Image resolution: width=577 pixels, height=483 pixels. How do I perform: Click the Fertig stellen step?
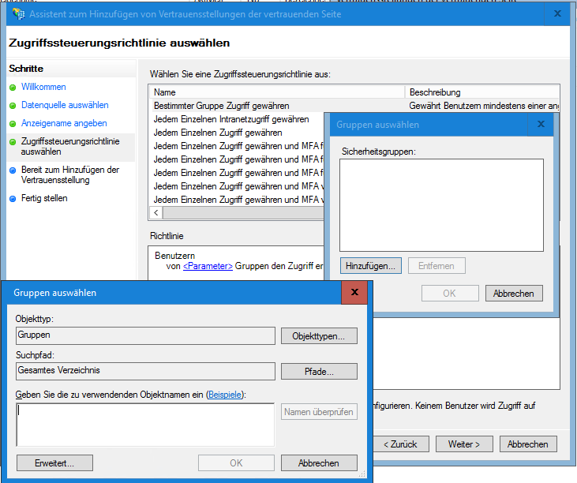pos(44,198)
